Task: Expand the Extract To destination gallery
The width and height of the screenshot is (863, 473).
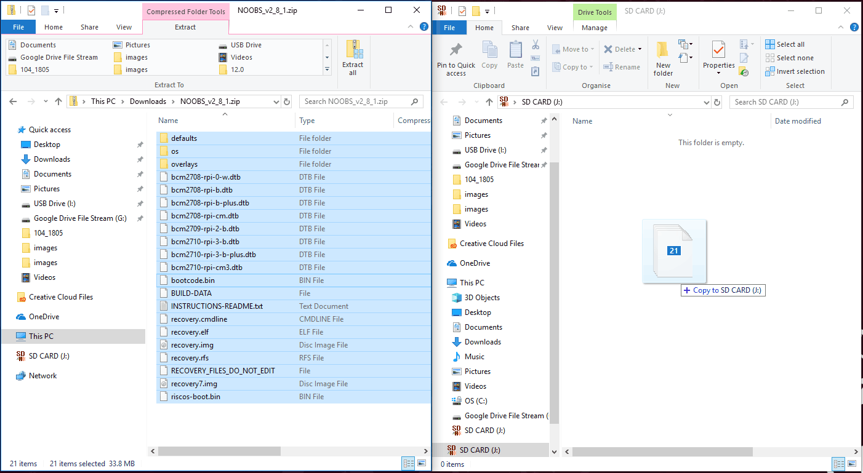Action: [327, 70]
